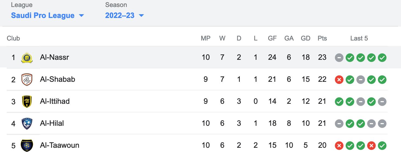Click the Pts column header
The height and width of the screenshot is (155, 401).
point(322,38)
